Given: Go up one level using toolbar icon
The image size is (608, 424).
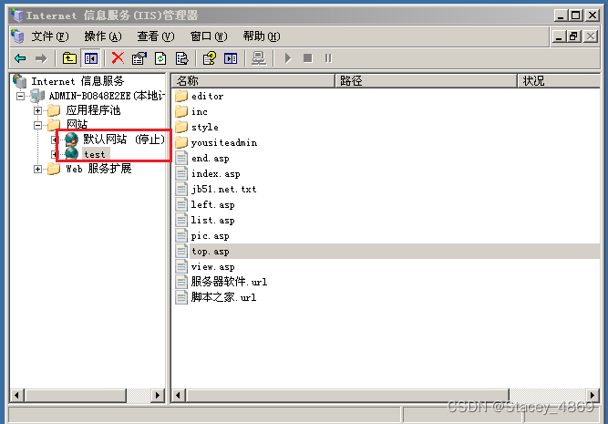Looking at the screenshot, I should pyautogui.click(x=69, y=58).
